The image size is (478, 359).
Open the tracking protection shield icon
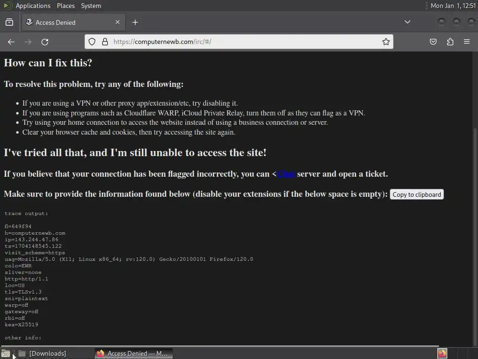point(92,42)
